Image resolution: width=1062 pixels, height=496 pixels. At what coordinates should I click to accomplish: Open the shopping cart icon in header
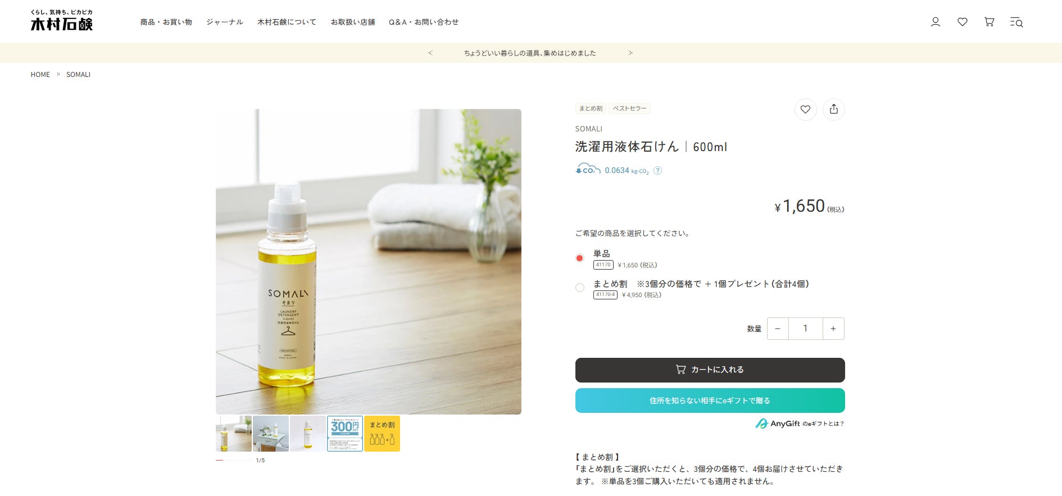click(990, 22)
